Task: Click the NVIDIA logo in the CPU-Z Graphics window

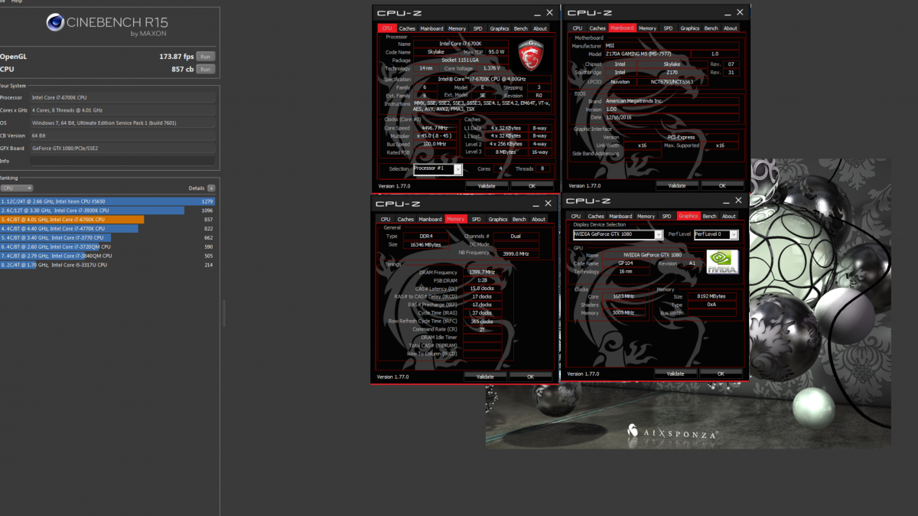Action: (x=722, y=261)
